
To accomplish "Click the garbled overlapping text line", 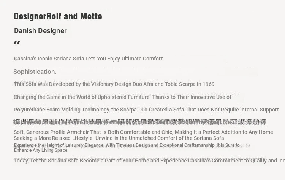I will (x=140, y=122).
